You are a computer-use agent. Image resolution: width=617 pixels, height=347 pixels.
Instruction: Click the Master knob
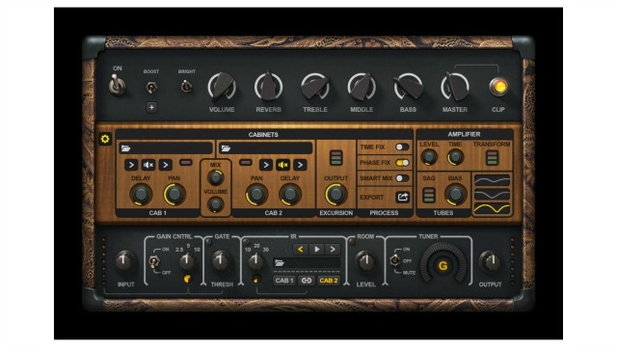tap(455, 86)
